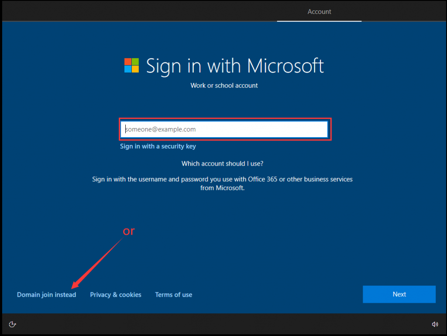447x336 pixels.
Task: Focus the someone@example.com email field
Action: tap(224, 129)
